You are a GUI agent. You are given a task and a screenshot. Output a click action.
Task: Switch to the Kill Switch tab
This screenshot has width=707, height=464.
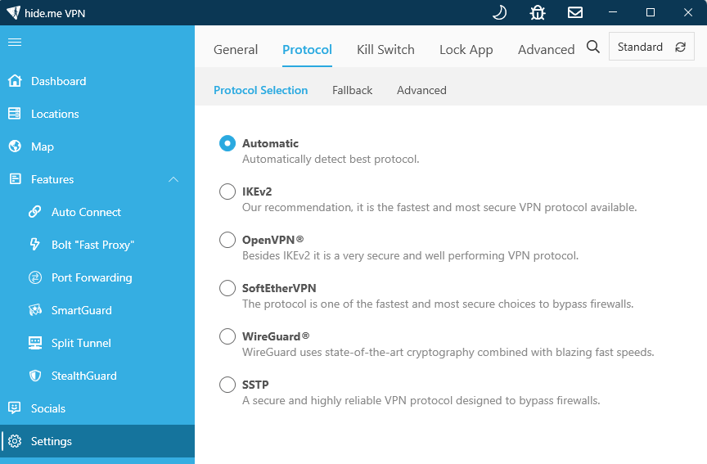385,49
